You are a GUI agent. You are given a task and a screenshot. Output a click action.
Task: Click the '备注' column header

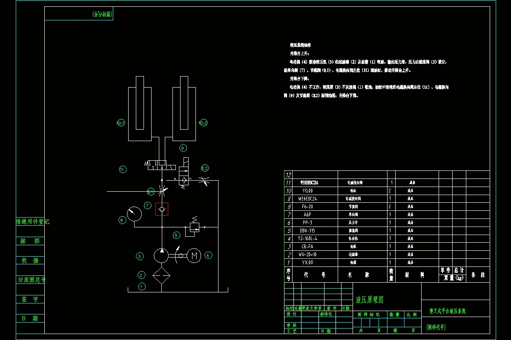[478, 275]
